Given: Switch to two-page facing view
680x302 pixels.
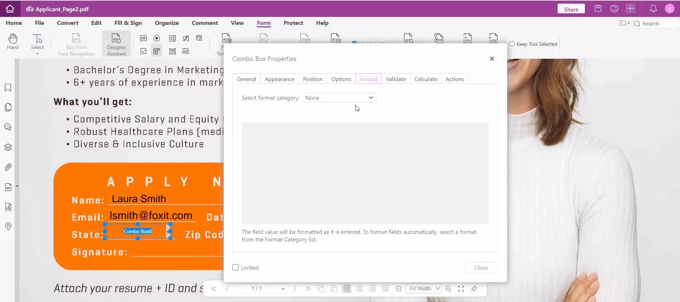Looking at the screenshot, I should coord(372,289).
